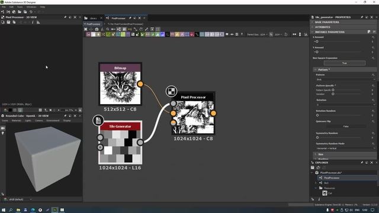Click the magnifier icon in graph toolbar
The height and width of the screenshot is (213, 379).
(x=108, y=29)
